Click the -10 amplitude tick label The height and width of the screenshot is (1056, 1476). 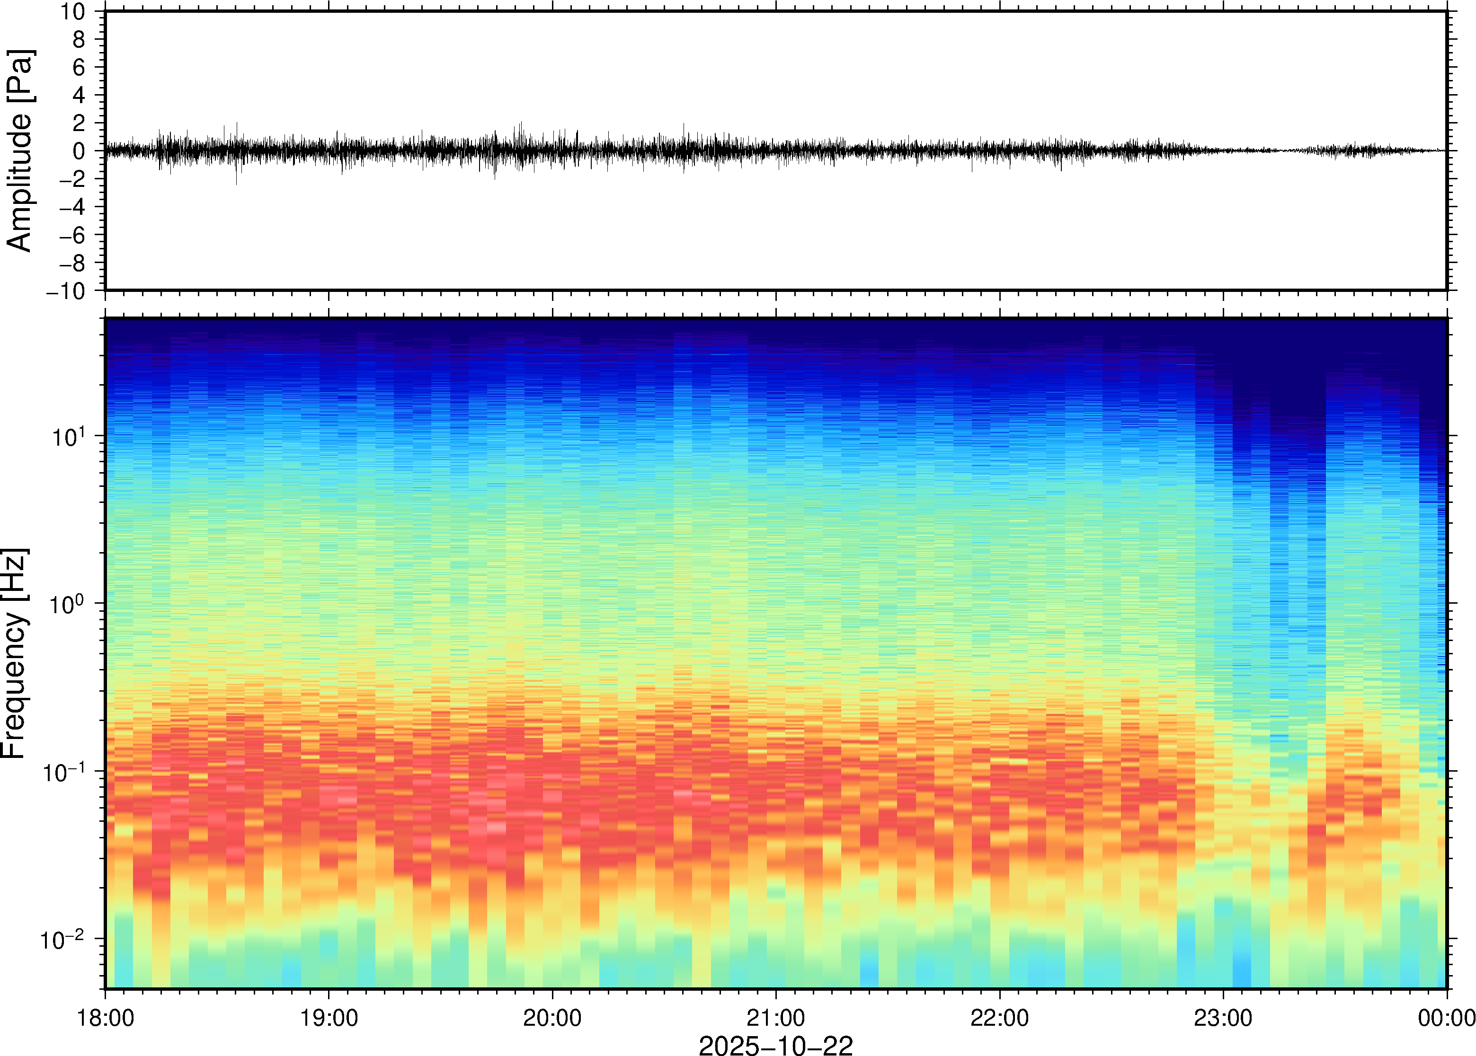click(66, 291)
